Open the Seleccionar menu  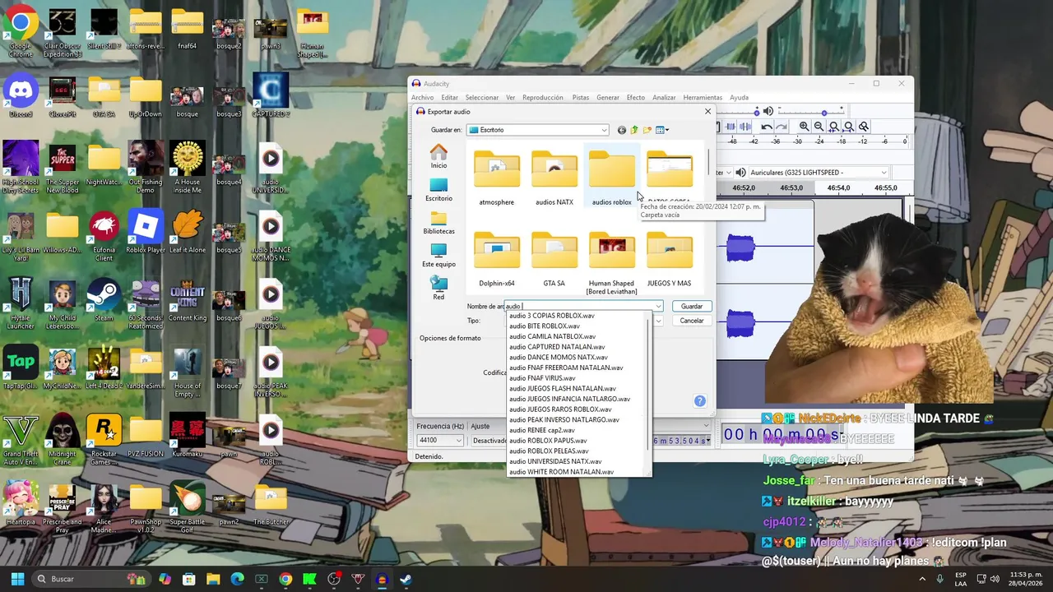pyautogui.click(x=482, y=98)
